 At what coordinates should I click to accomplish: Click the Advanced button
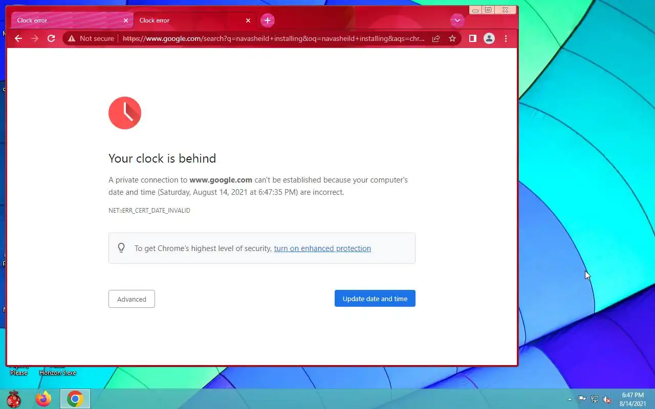tap(132, 299)
